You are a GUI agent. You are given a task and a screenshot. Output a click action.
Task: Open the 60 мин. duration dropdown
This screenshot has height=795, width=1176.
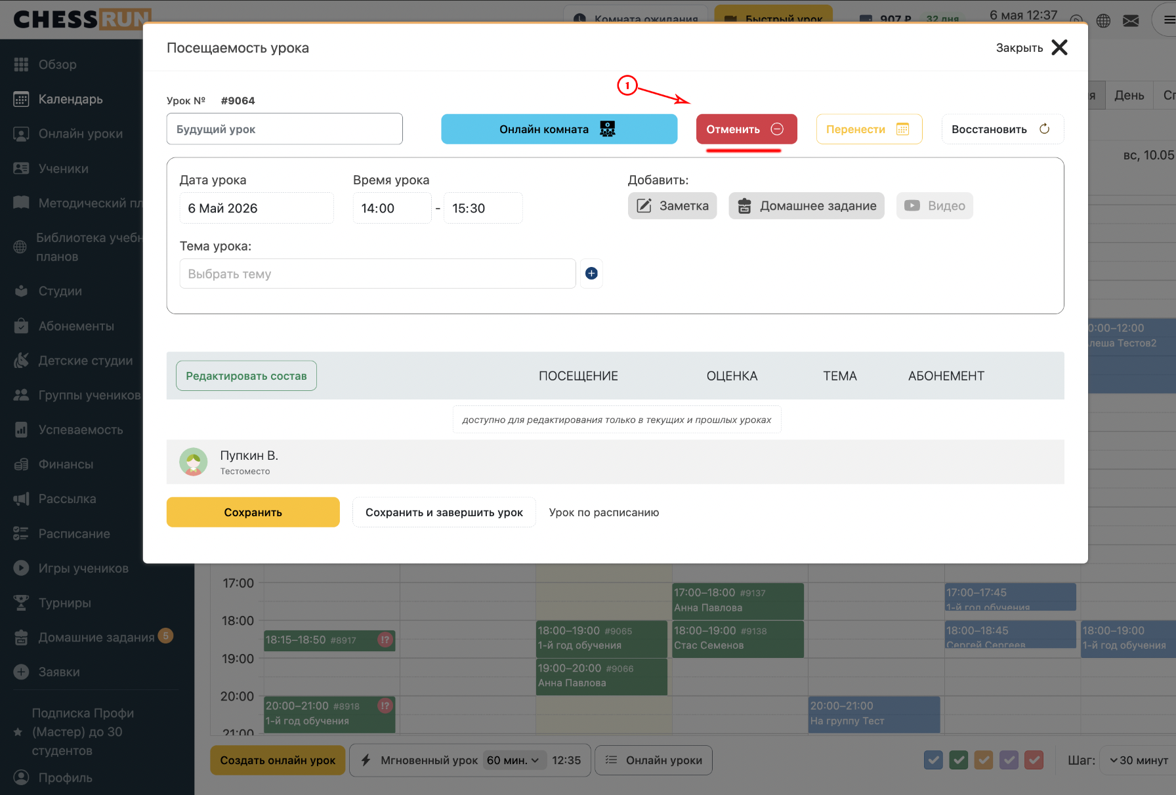514,760
